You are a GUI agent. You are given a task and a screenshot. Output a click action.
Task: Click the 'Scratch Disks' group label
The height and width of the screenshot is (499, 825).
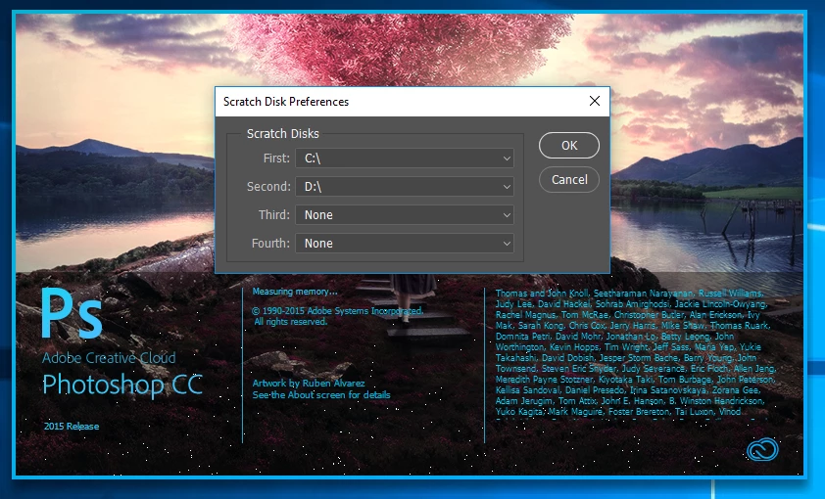282,134
